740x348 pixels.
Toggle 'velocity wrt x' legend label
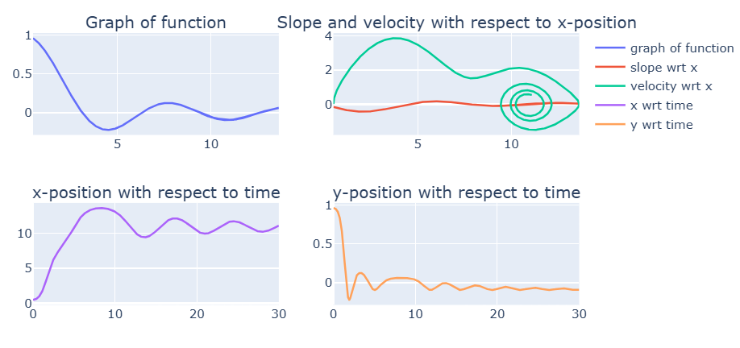[x=671, y=86]
